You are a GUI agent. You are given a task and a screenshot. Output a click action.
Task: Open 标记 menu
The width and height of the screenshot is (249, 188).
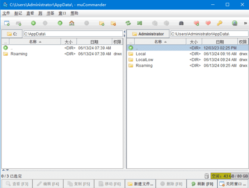pos(18,13)
